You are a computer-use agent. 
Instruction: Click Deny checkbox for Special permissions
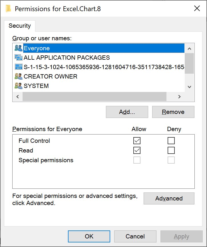[x=171, y=160]
